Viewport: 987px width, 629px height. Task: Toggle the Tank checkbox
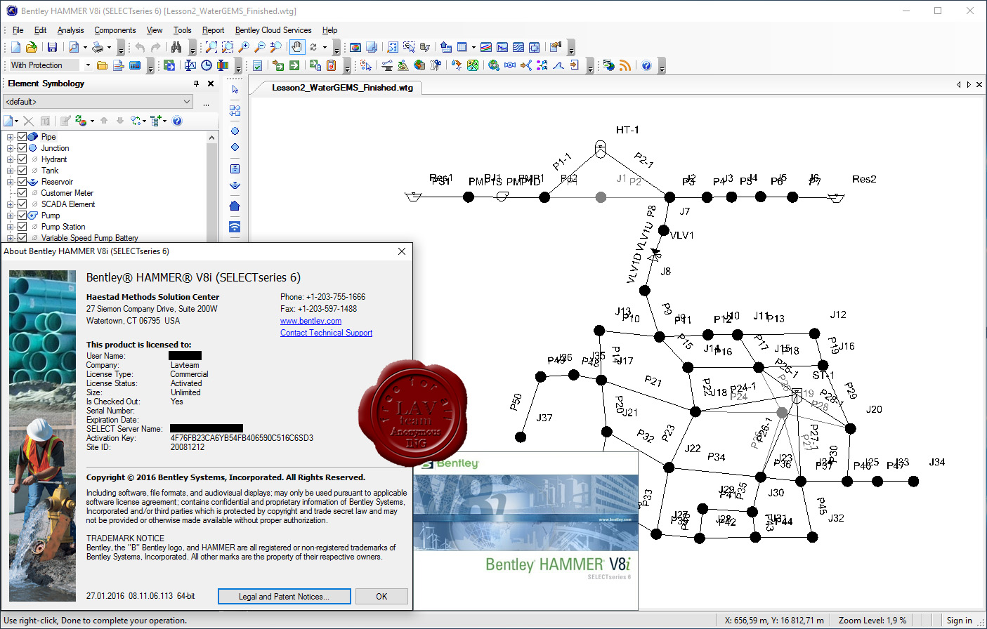pos(22,171)
